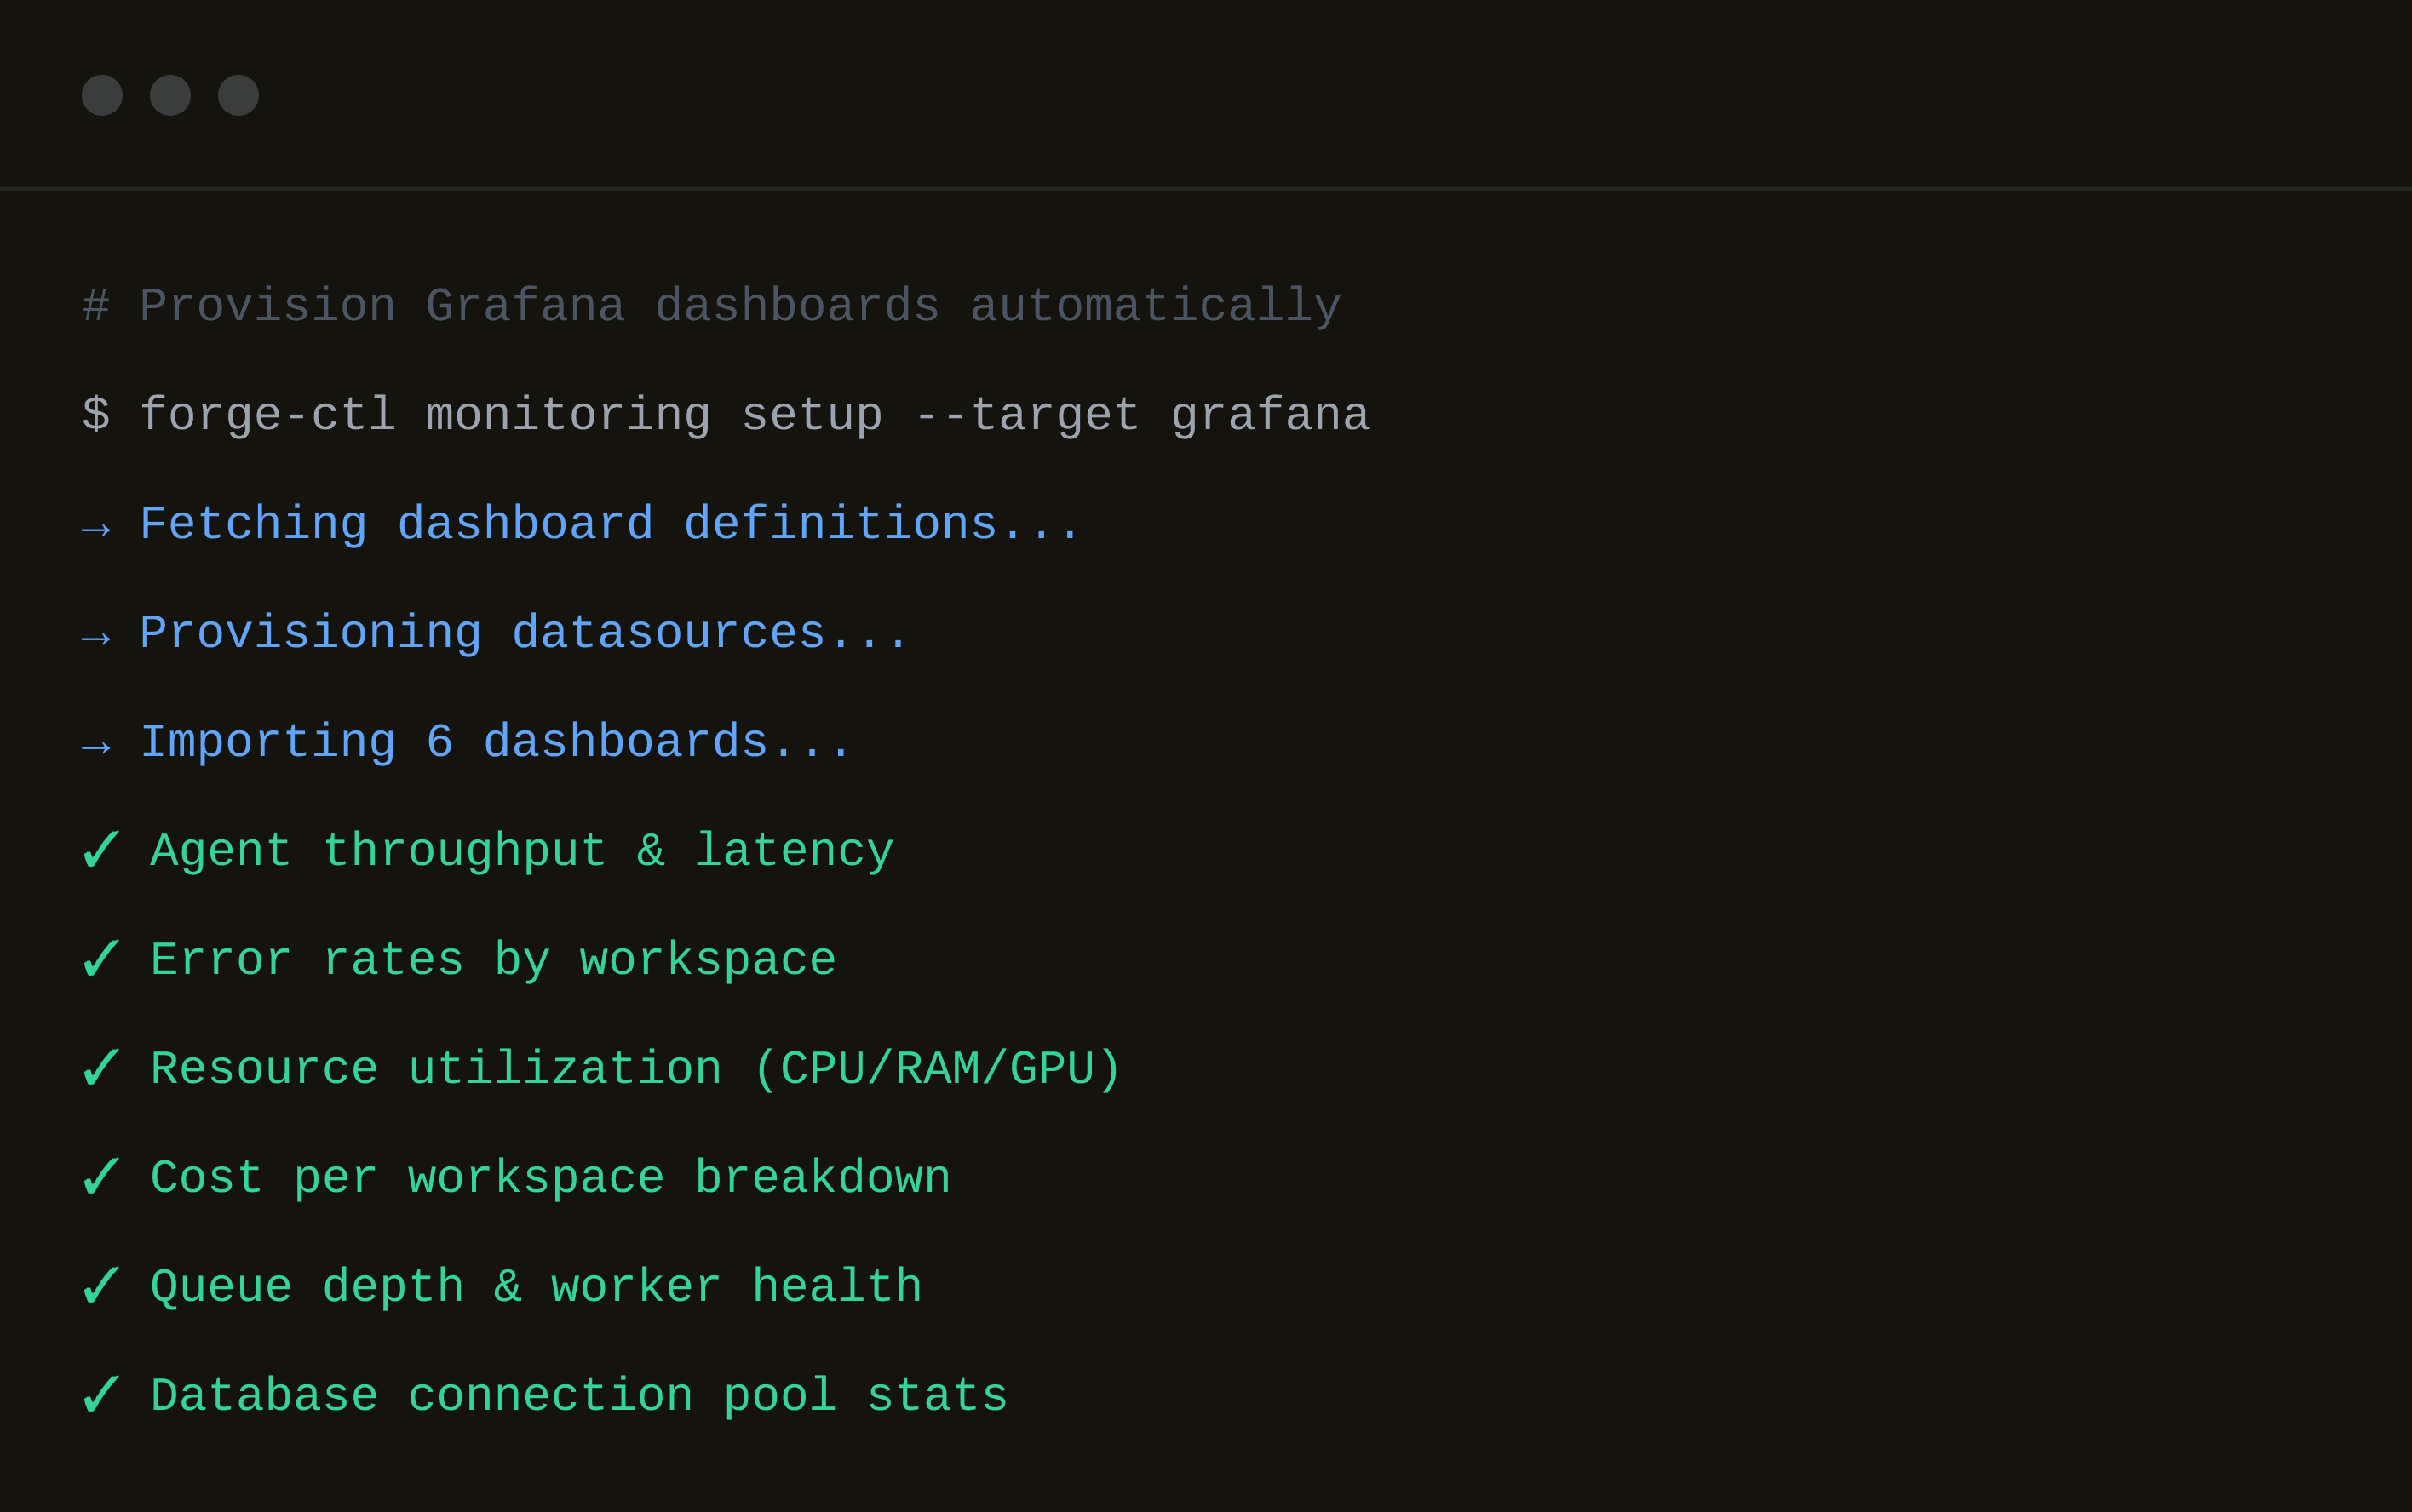The width and height of the screenshot is (2412, 1512).
Task: Click the text "Queue depth & worker health"
Action: pos(537,1287)
